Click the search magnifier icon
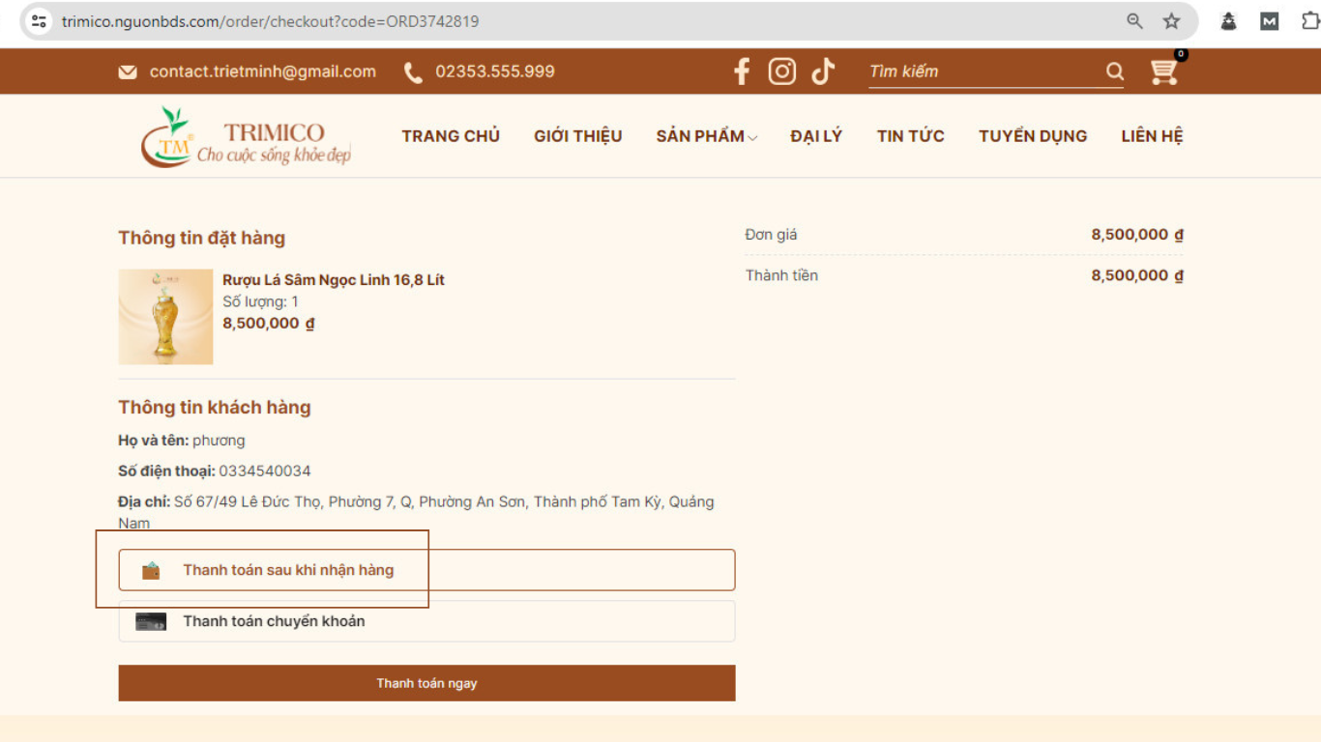The image size is (1321, 742). tap(1114, 71)
